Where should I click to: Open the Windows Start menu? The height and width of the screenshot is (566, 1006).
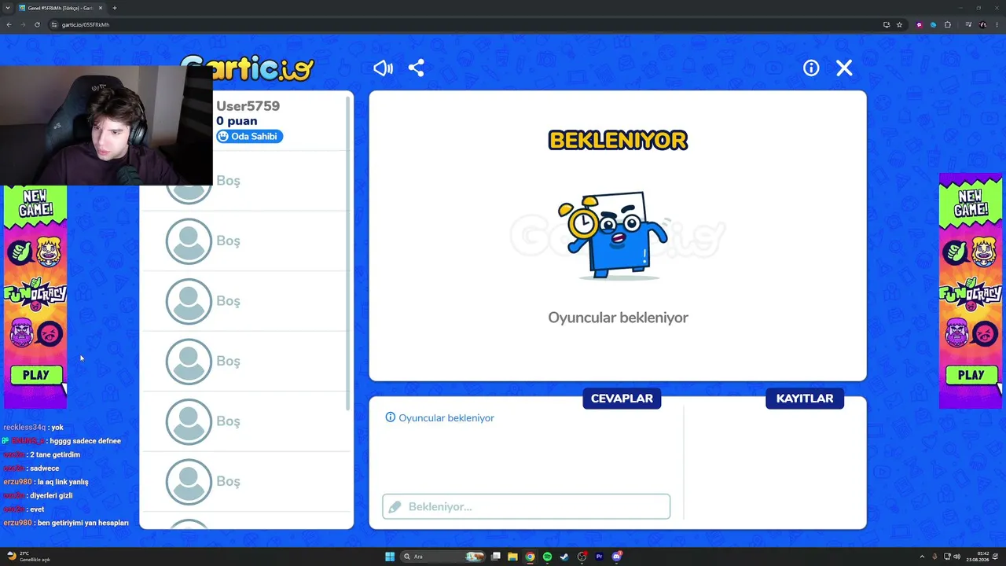tap(390, 557)
